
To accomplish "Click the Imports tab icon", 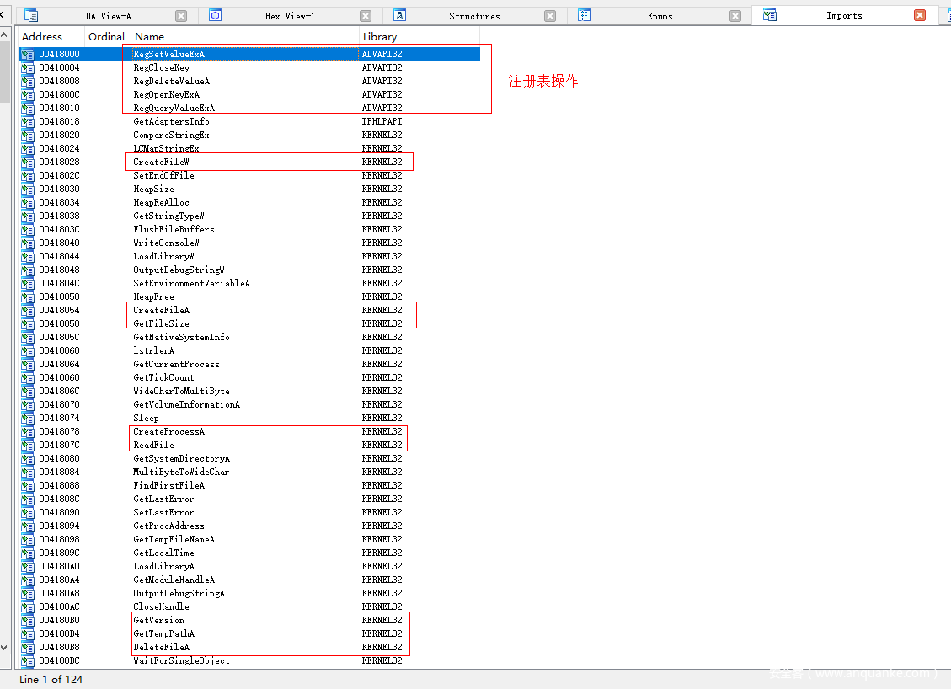I will click(x=769, y=15).
